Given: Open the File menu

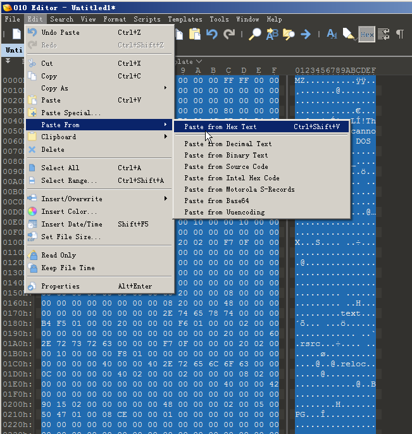Looking at the screenshot, I should point(13,20).
